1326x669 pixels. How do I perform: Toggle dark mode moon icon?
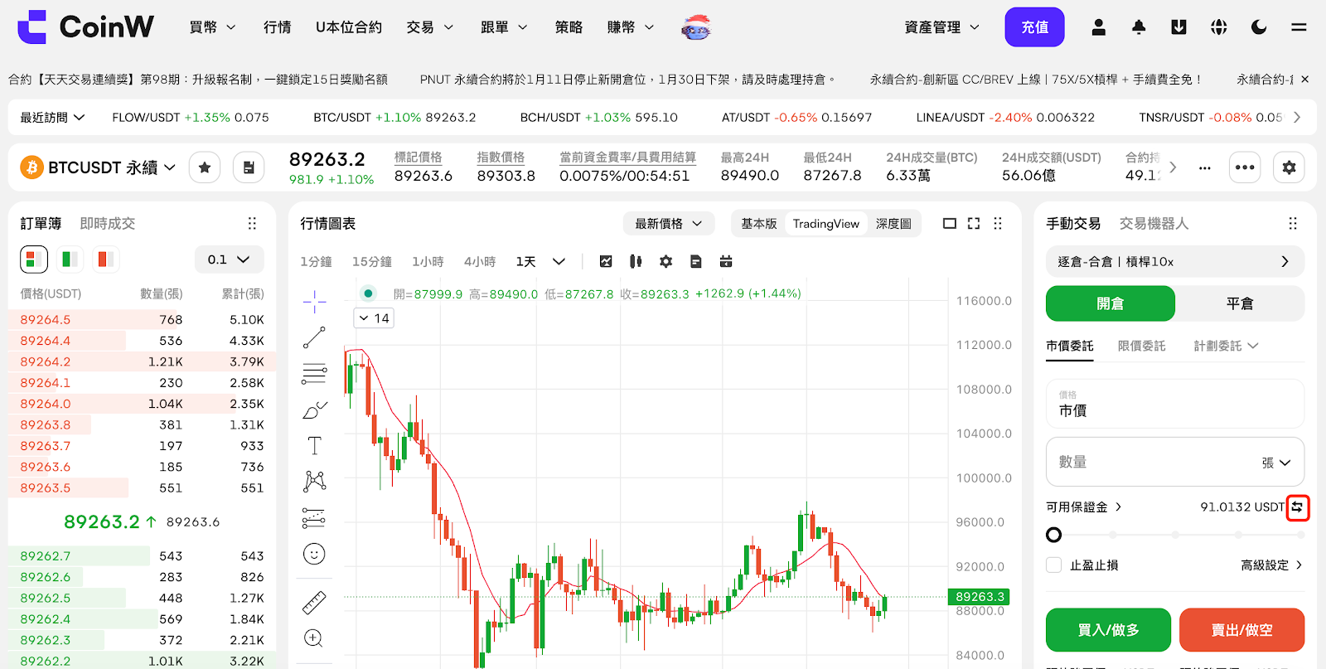[1259, 27]
